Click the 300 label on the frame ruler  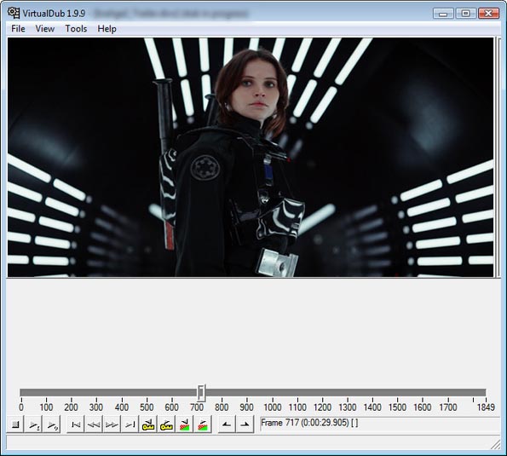click(x=96, y=407)
